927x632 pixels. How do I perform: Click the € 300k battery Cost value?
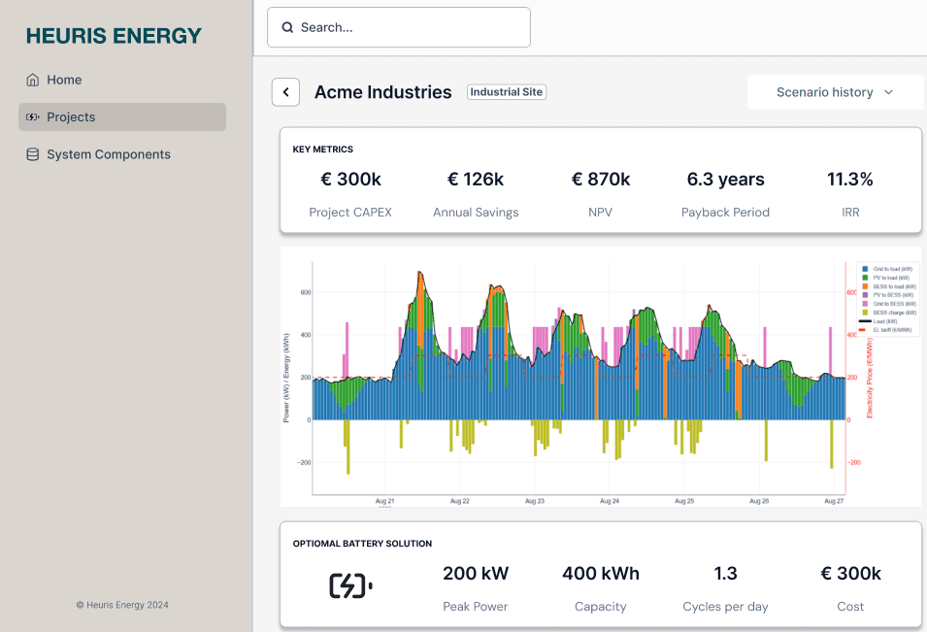[850, 574]
